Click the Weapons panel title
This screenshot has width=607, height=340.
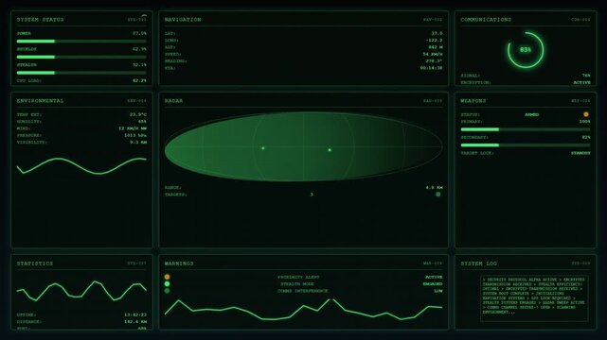pos(473,101)
